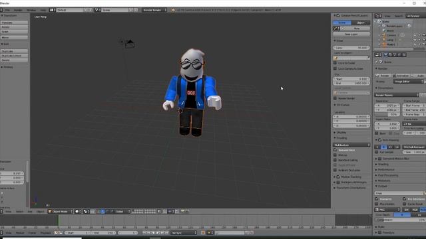Image resolution: width=426 pixels, height=239 pixels.
Task: Enable Matcap checkbox
Action: point(335,155)
